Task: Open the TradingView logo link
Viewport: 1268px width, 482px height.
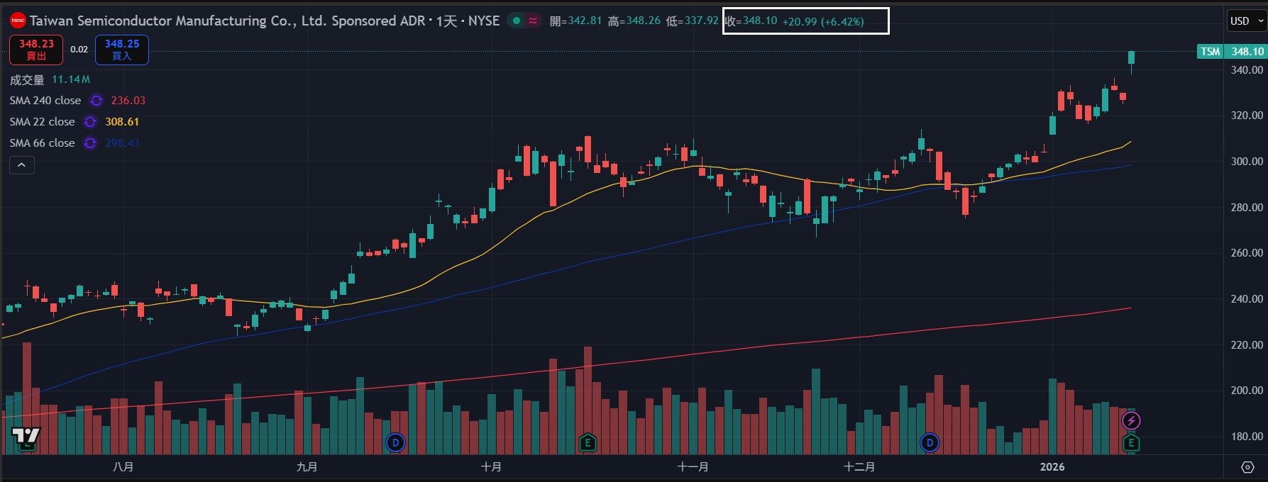Action: (26, 435)
